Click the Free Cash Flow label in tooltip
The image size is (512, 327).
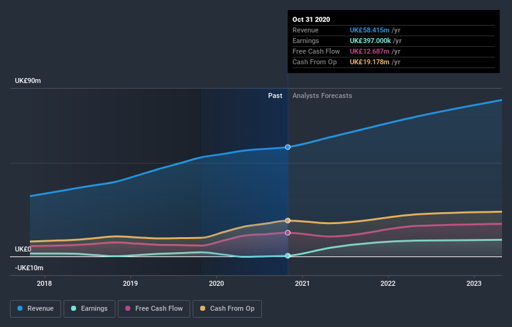tap(316, 51)
